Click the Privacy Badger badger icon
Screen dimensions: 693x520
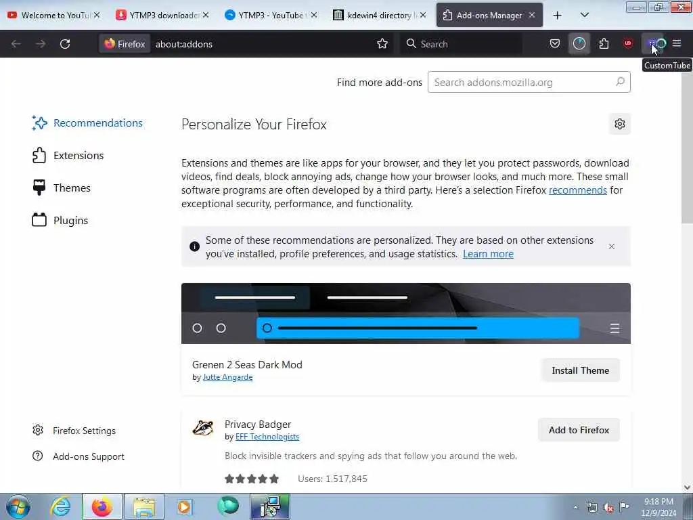203,428
